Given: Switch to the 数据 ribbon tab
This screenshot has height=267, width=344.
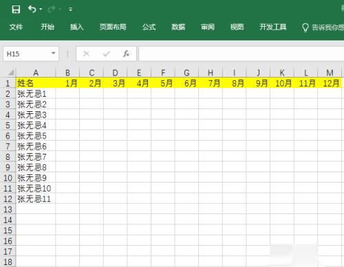Looking at the screenshot, I should (178, 27).
